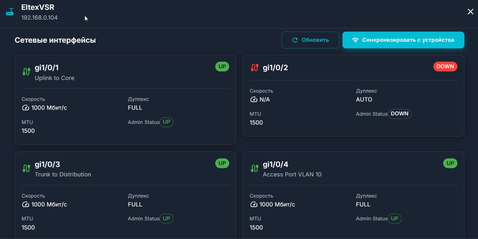Click Admin Status DOWN chip in gi1/0/2
This screenshot has height=239, width=478.
(x=399, y=114)
